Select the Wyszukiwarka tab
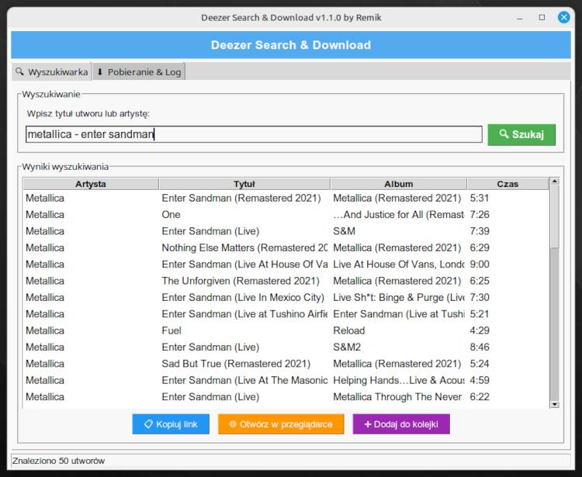 [51, 72]
